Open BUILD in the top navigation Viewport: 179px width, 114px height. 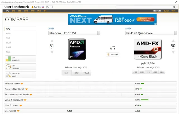point(166,11)
